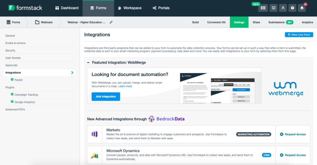317x165 pixels.
Task: Open User Access settings
Action: (x=13, y=58)
